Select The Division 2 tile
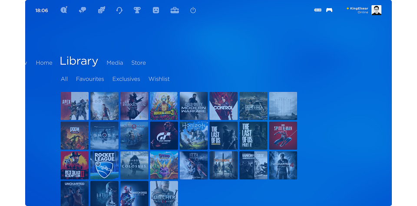 click(224, 165)
